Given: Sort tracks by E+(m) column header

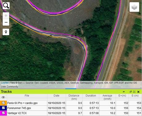Looking at the screenshot, I should [122, 97].
